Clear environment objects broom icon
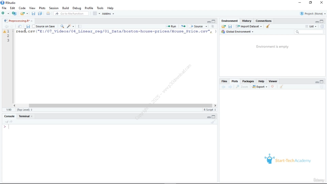The image size is (327, 184). pos(268,26)
